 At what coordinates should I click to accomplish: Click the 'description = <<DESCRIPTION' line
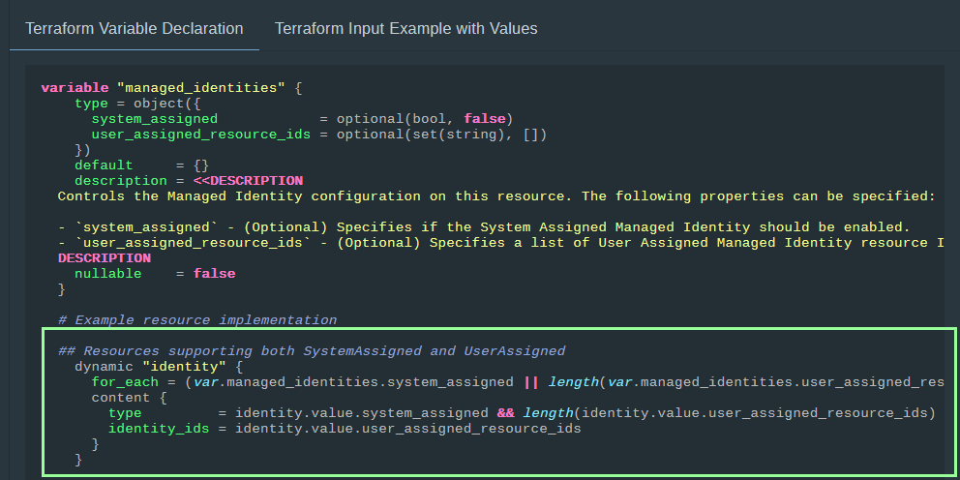point(189,181)
